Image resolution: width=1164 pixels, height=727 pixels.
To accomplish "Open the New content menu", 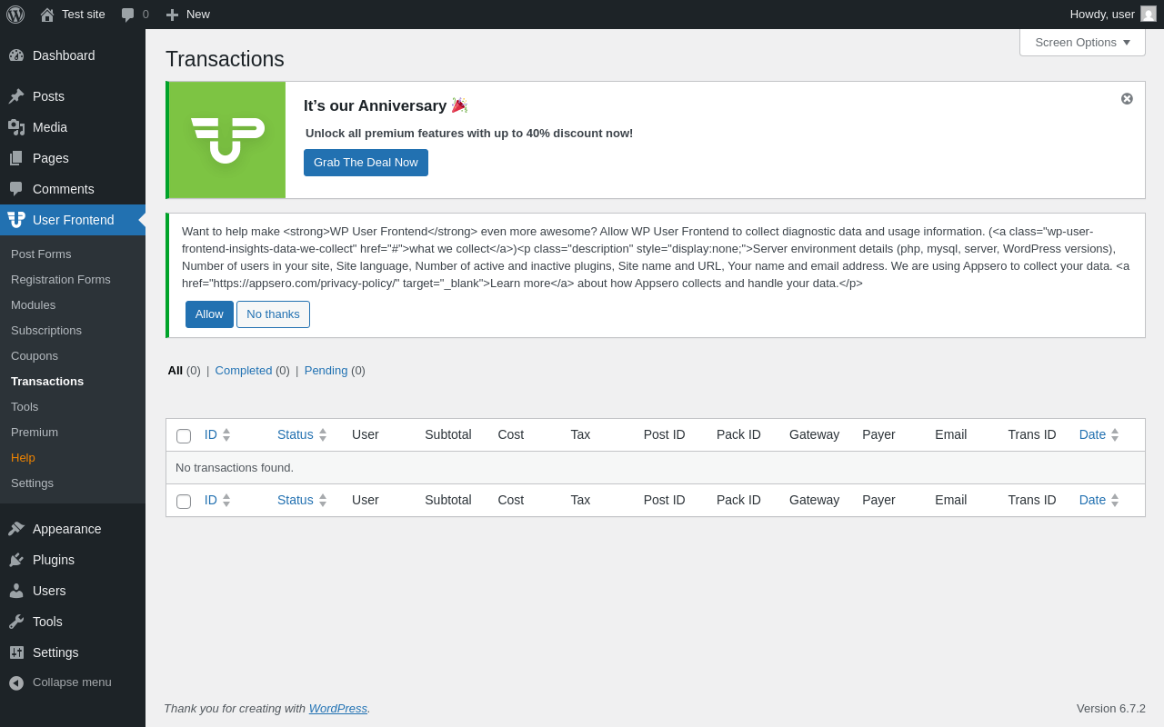I will pyautogui.click(x=188, y=15).
